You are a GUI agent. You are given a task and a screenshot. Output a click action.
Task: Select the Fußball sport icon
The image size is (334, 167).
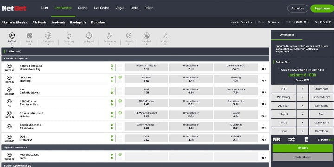click(12, 36)
